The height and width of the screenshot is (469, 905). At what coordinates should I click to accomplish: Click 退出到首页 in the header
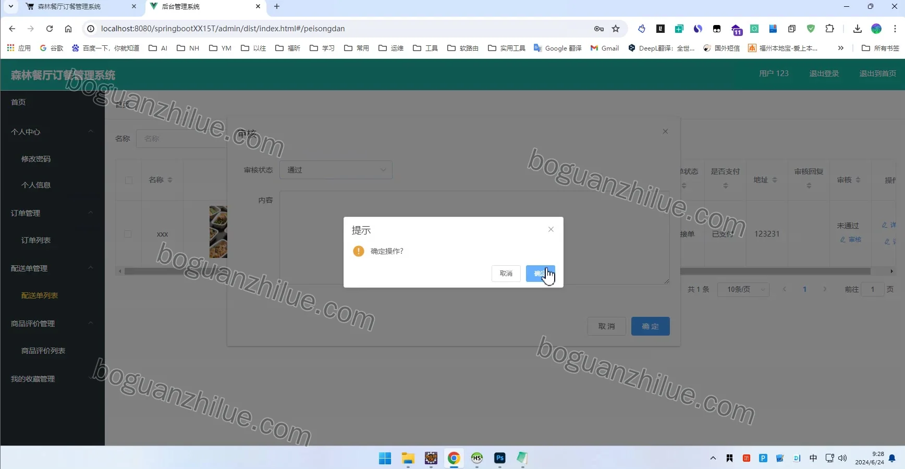[878, 73]
